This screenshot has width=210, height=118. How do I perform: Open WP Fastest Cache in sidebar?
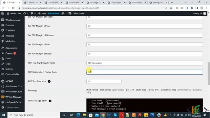pyautogui.click(x=12, y=92)
